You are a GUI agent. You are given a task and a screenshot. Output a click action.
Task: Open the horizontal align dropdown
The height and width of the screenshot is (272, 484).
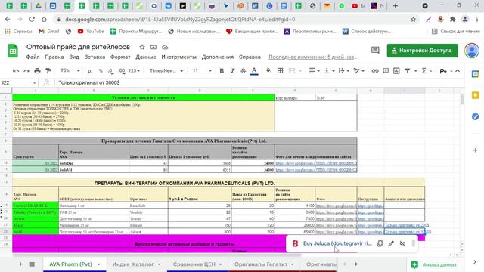click(x=314, y=71)
